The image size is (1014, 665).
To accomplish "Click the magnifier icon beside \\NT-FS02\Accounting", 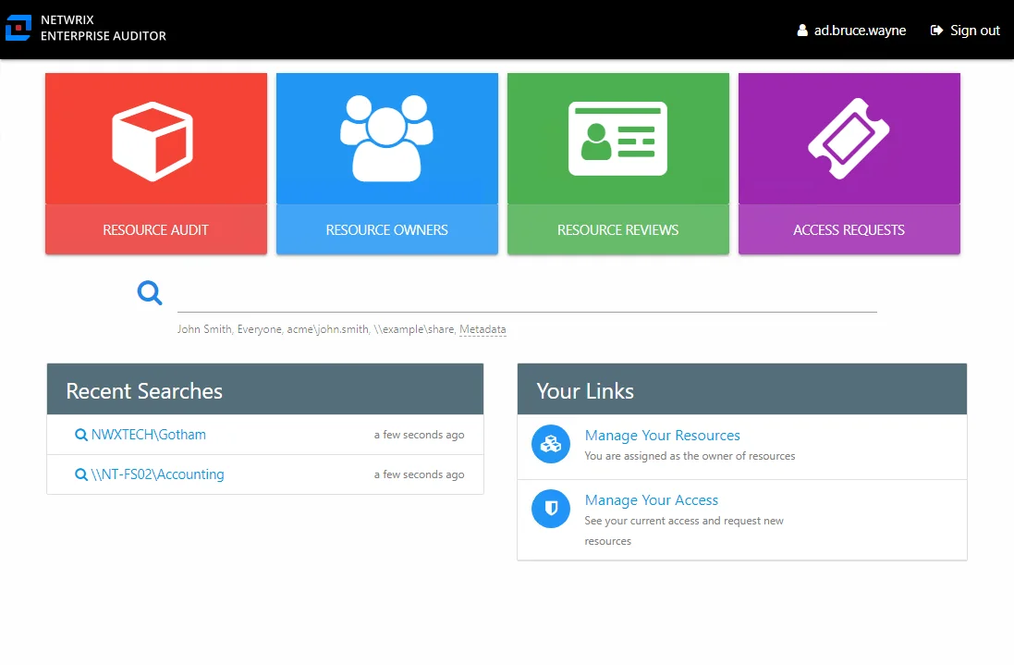I will 80,474.
